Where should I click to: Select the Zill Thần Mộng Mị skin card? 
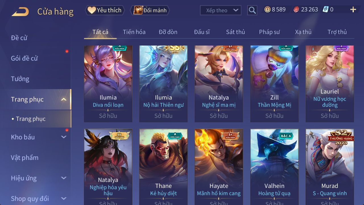point(274,84)
